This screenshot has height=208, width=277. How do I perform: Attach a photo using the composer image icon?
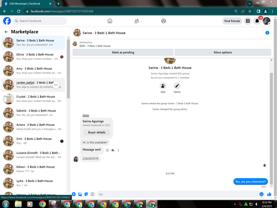pyautogui.click(x=80, y=194)
